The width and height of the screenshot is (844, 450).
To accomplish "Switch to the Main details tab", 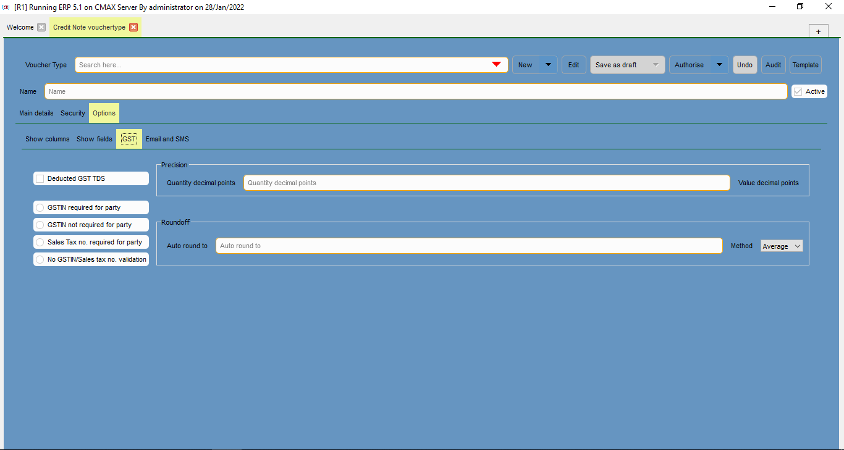I will (36, 113).
